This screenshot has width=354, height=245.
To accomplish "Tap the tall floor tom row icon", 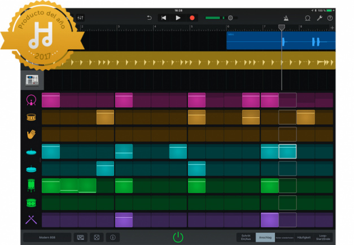I will pos(31,186).
